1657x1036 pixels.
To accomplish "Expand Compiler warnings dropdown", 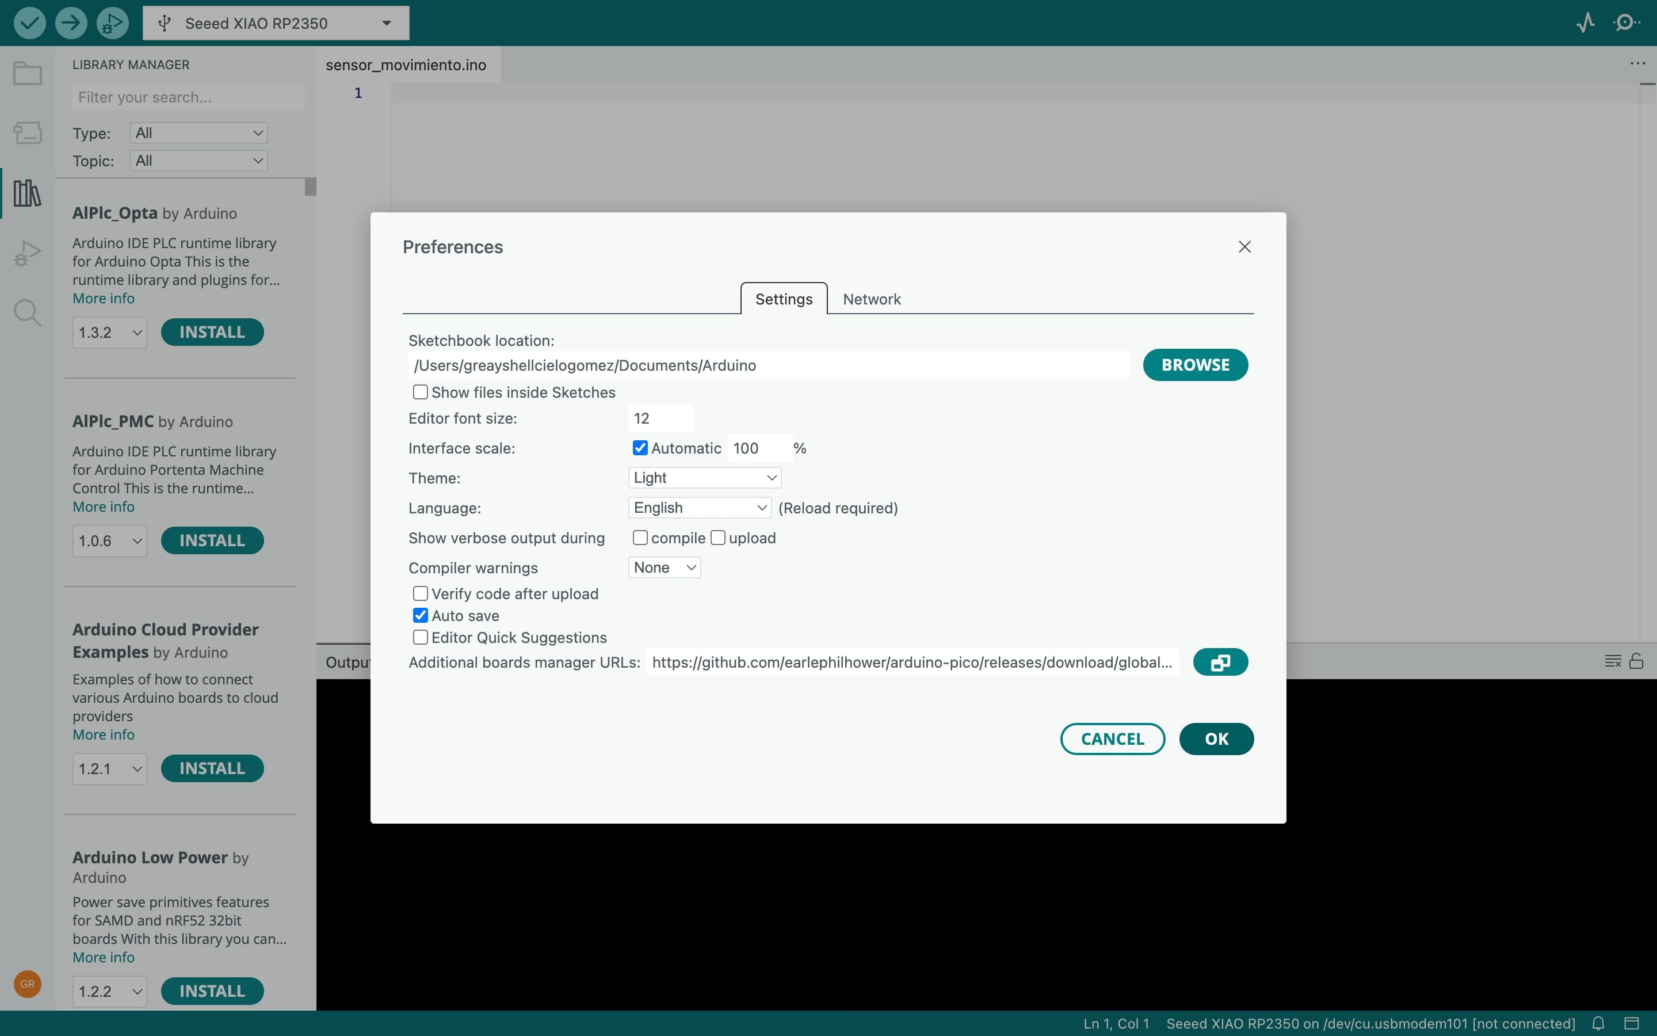I will [663, 567].
